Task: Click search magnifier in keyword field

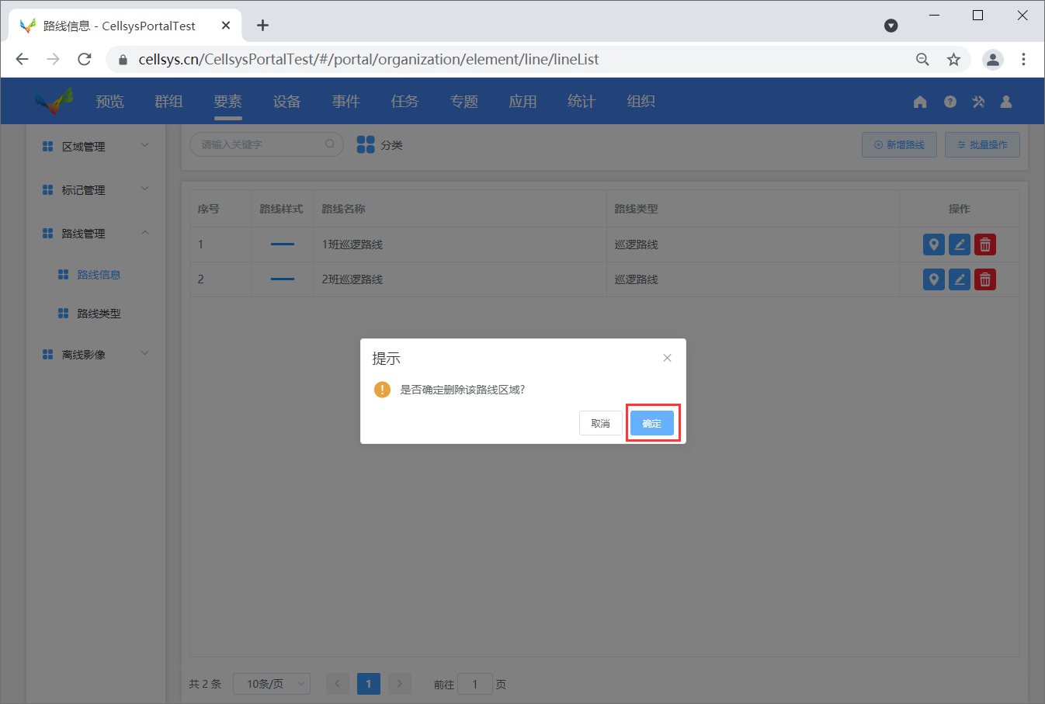Action: click(x=330, y=144)
